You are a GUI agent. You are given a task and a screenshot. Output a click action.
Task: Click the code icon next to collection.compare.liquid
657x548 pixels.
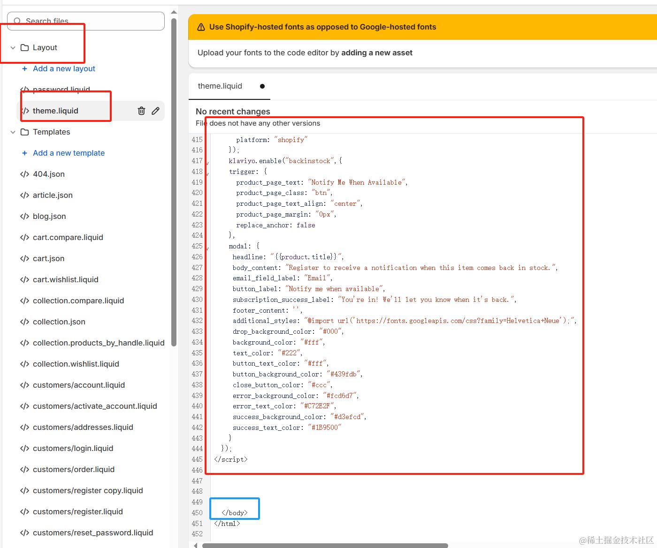click(x=24, y=300)
